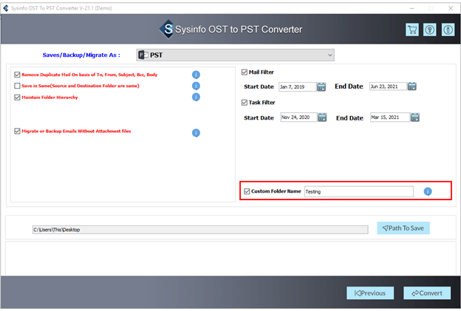Click Mail Filter start date field Jan 7, 2019
This screenshot has height=311, width=461.
(297, 86)
